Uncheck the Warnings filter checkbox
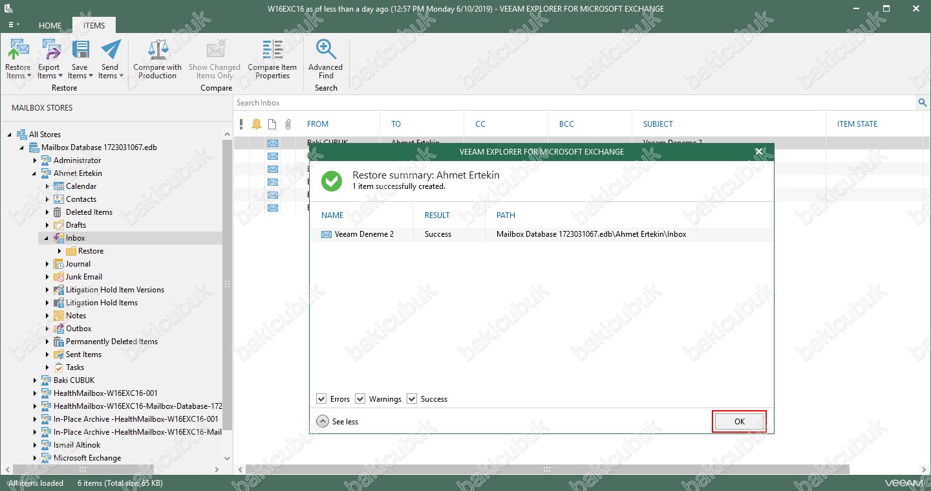This screenshot has height=491, width=931. 360,399
